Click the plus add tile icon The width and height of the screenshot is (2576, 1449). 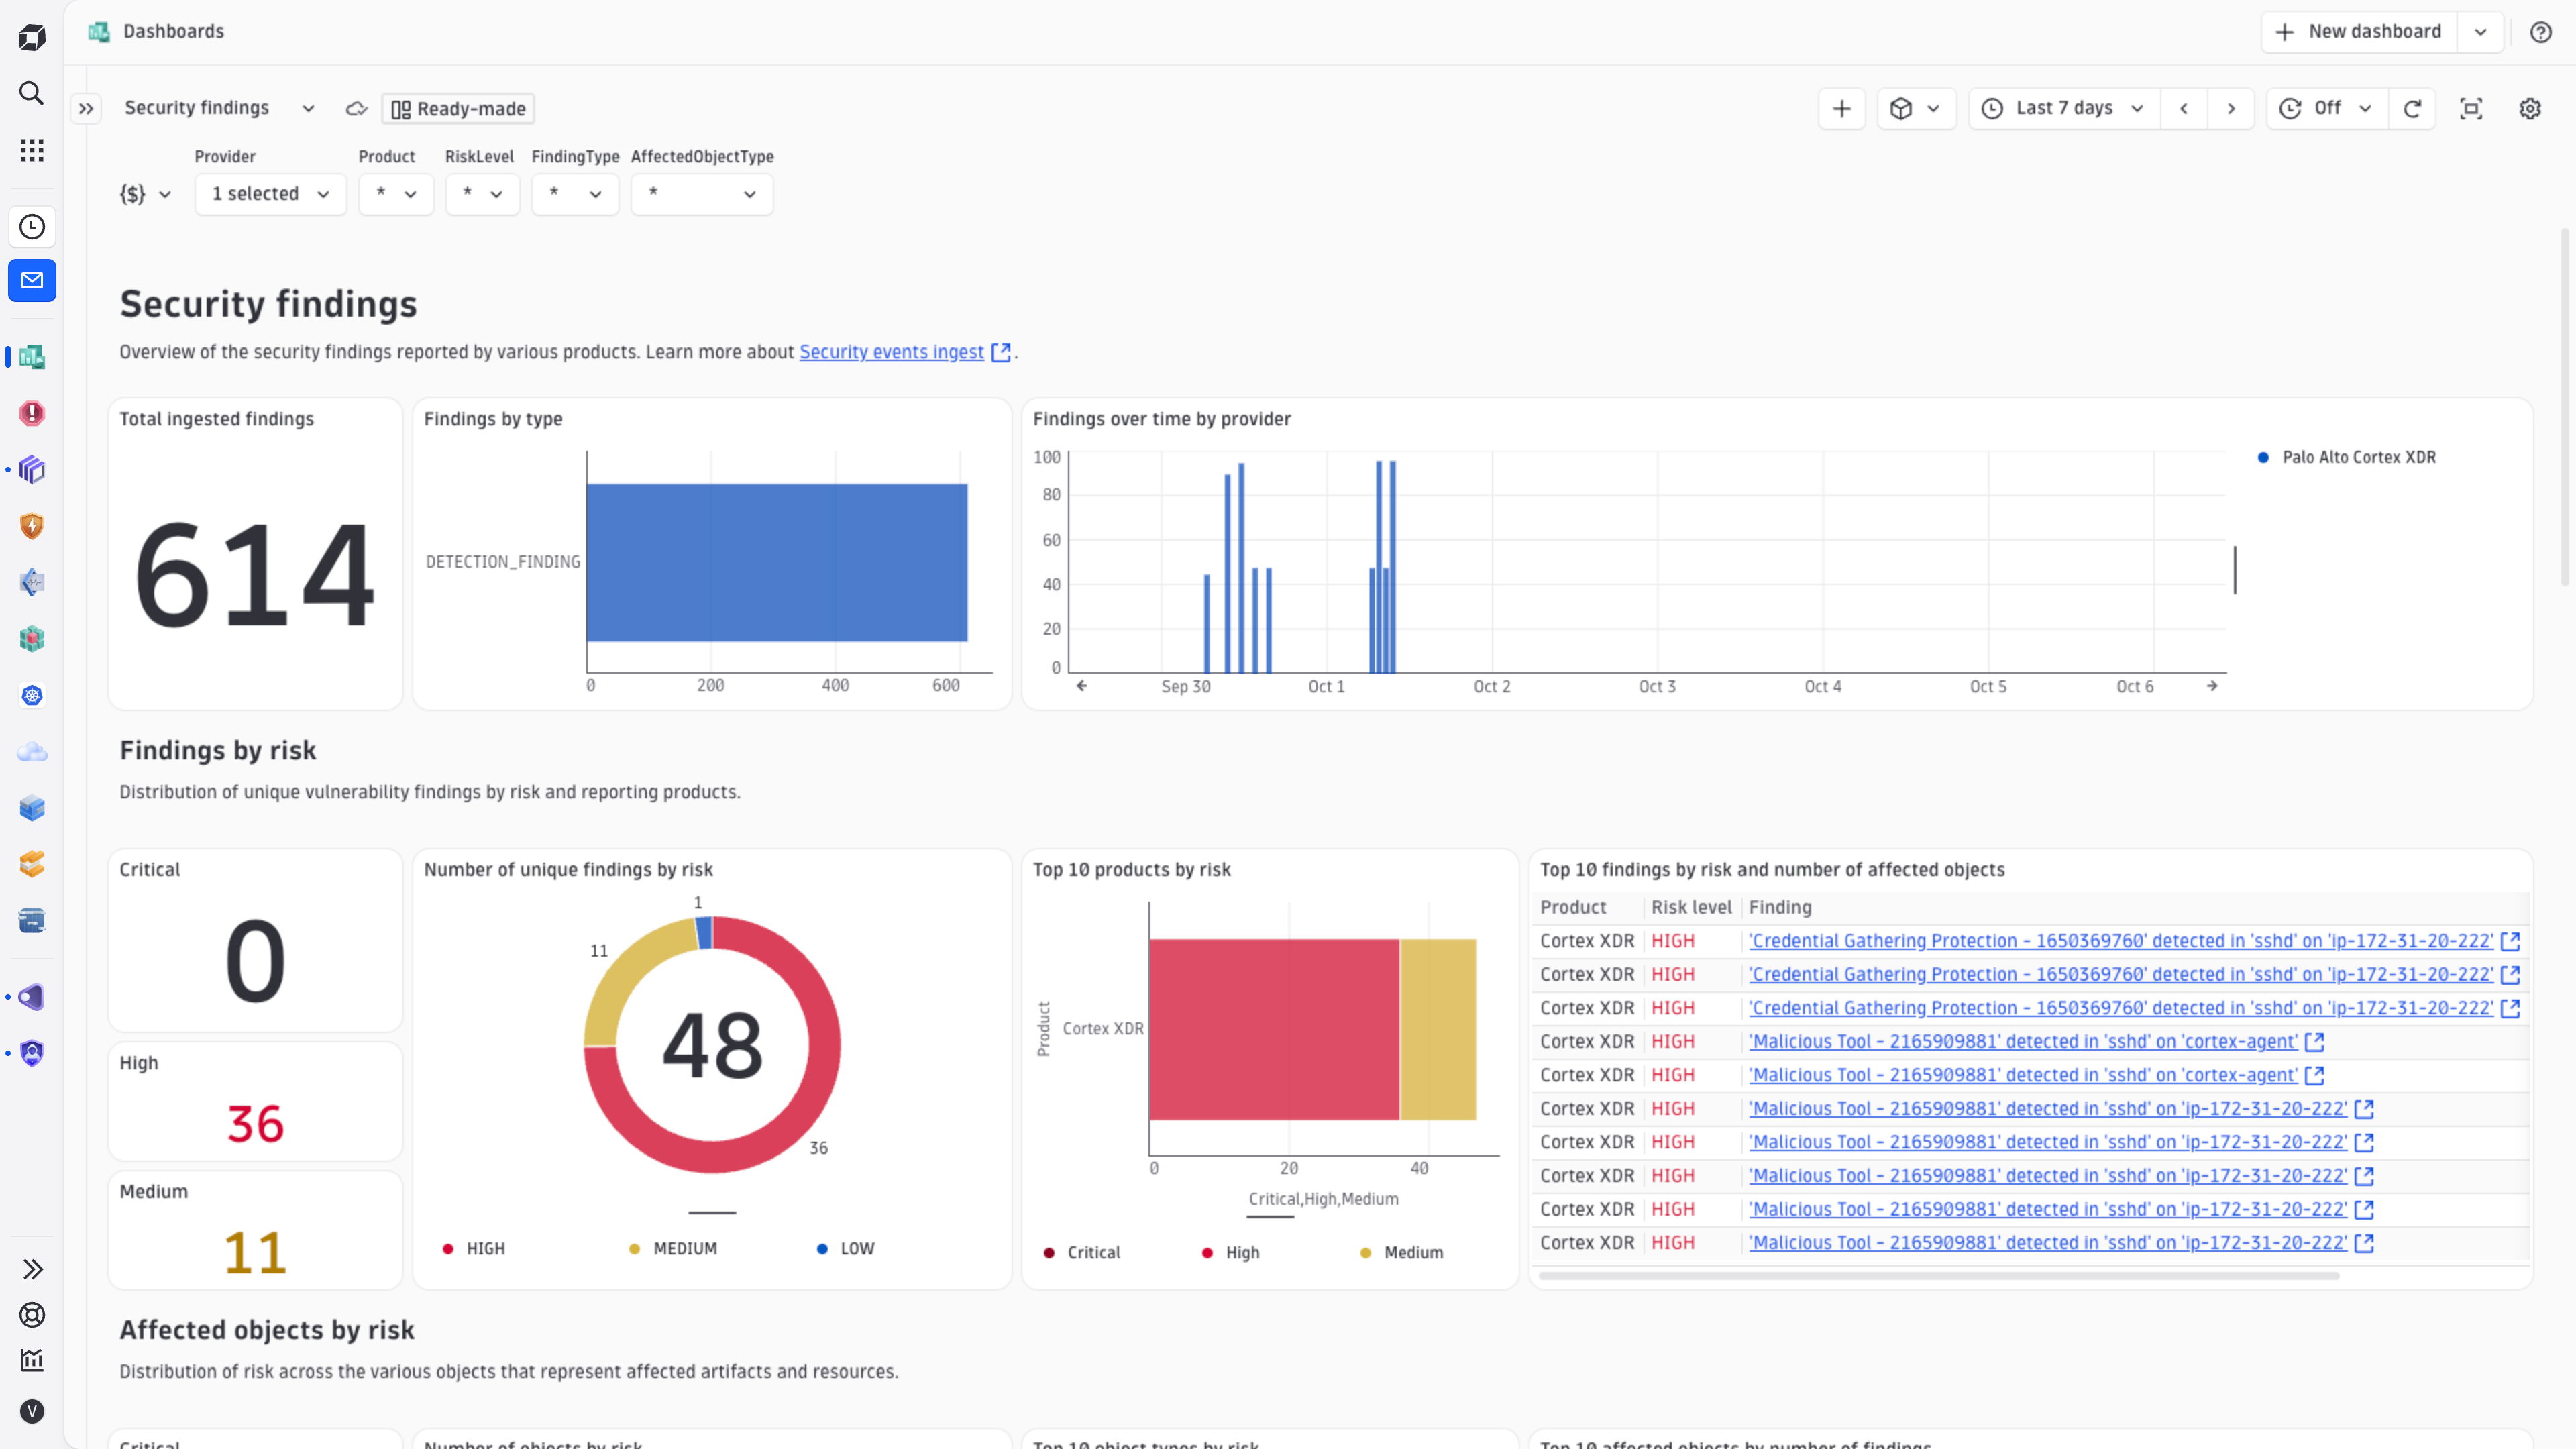(1841, 109)
